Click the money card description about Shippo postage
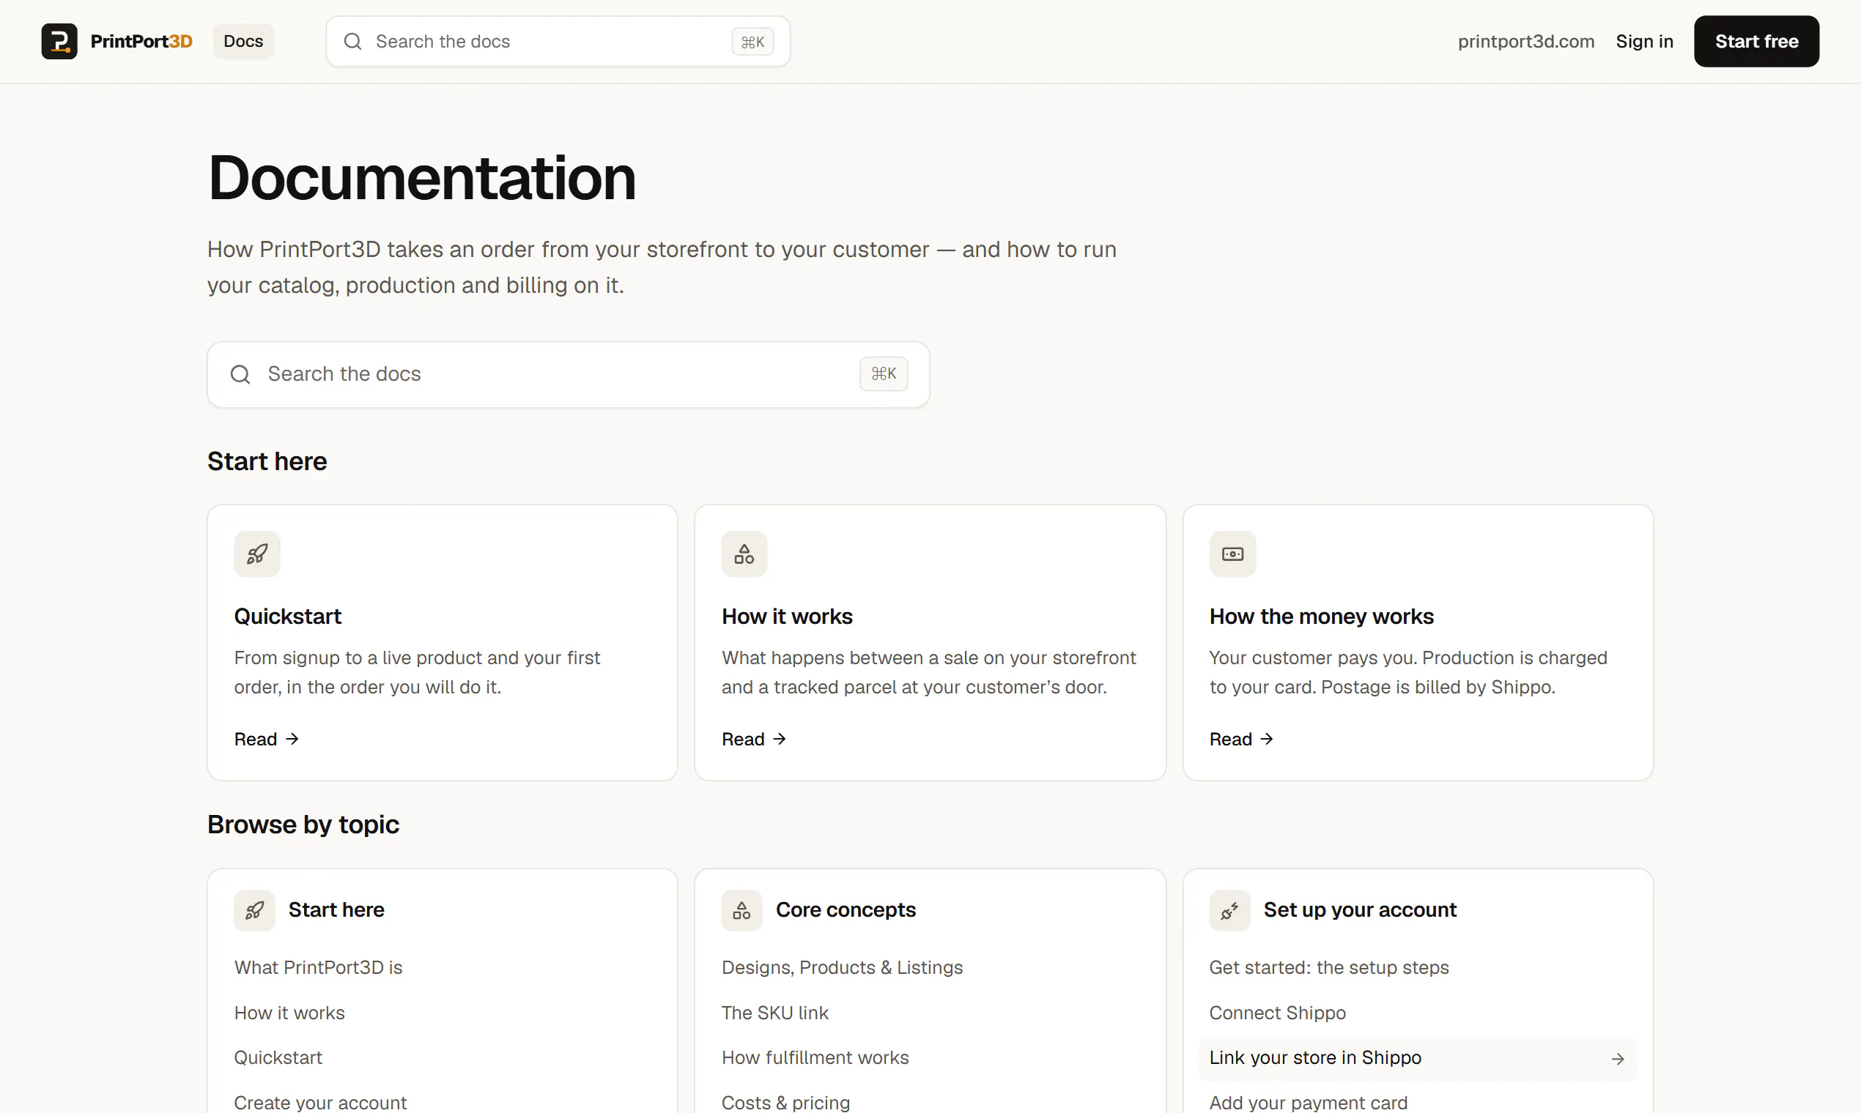 (1407, 672)
